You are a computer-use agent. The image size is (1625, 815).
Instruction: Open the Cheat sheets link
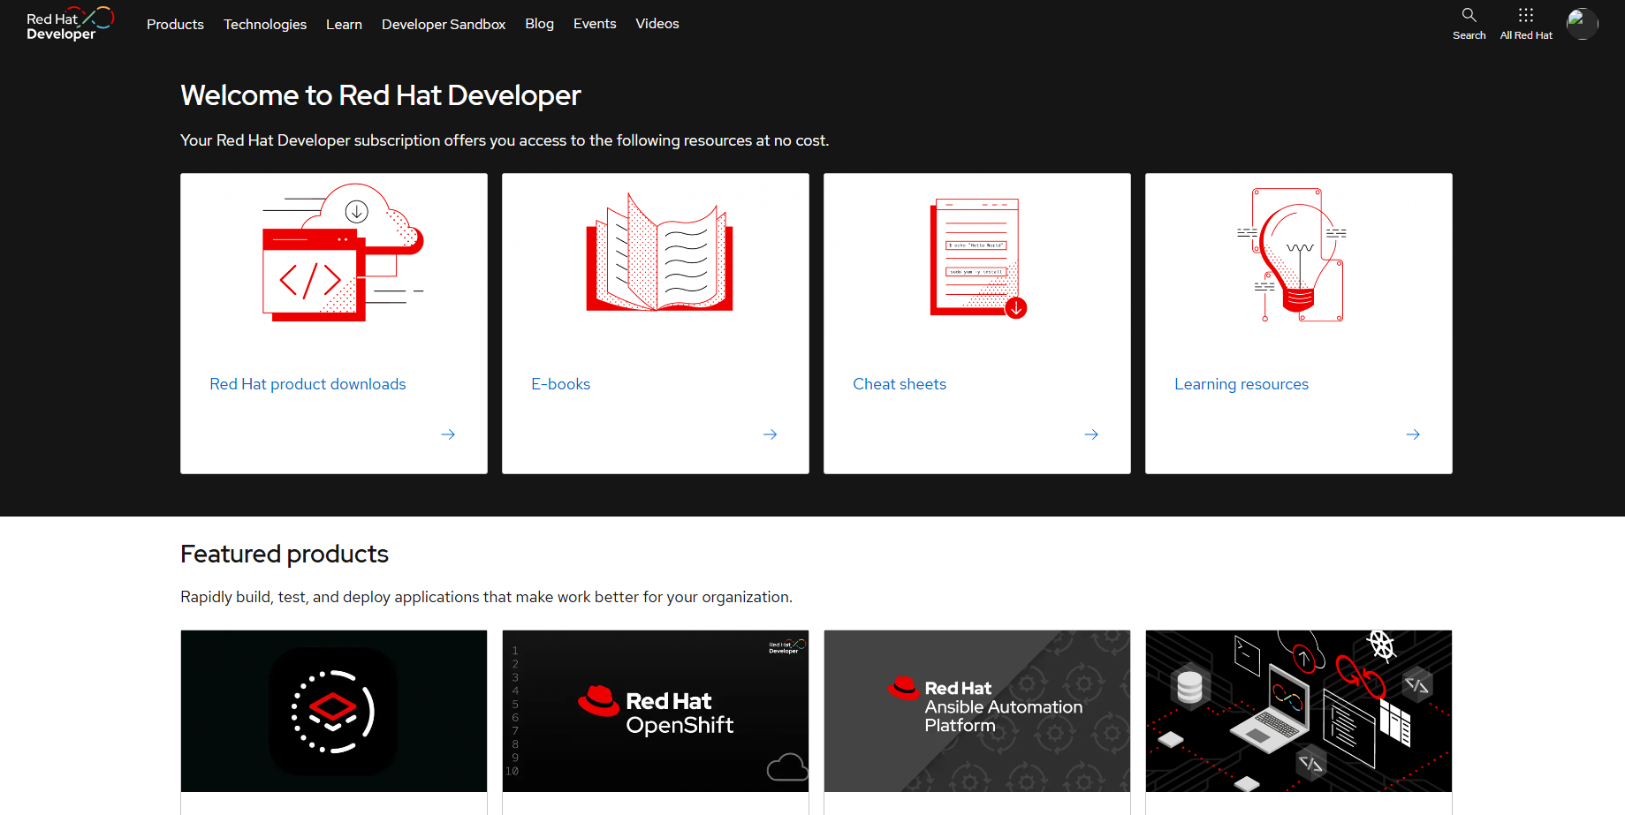(x=900, y=384)
